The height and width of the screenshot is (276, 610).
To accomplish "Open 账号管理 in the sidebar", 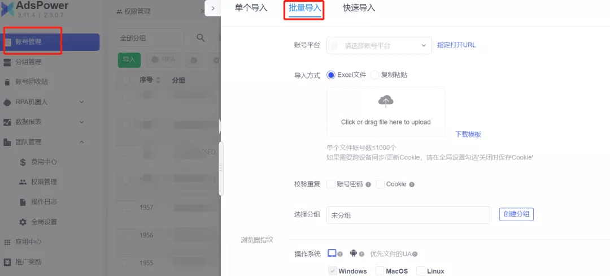I will click(x=51, y=42).
